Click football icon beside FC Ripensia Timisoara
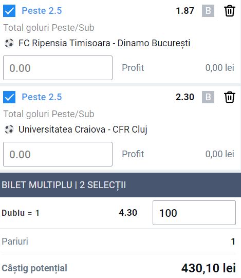Screen dimensions: 241x278 (x=9, y=43)
